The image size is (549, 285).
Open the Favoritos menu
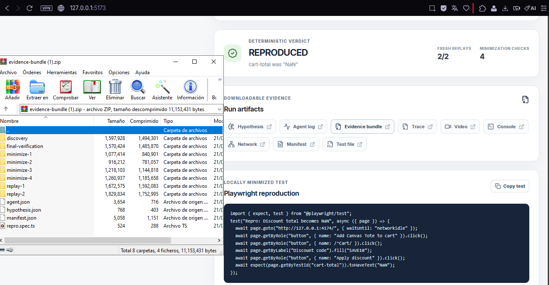click(x=93, y=73)
